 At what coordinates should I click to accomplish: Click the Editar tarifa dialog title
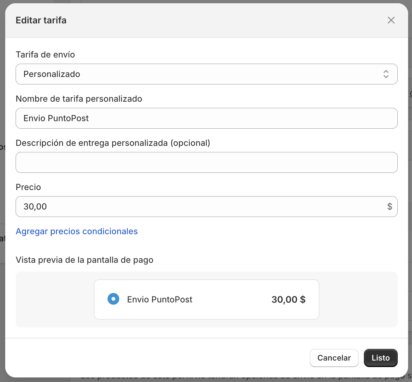coord(41,20)
